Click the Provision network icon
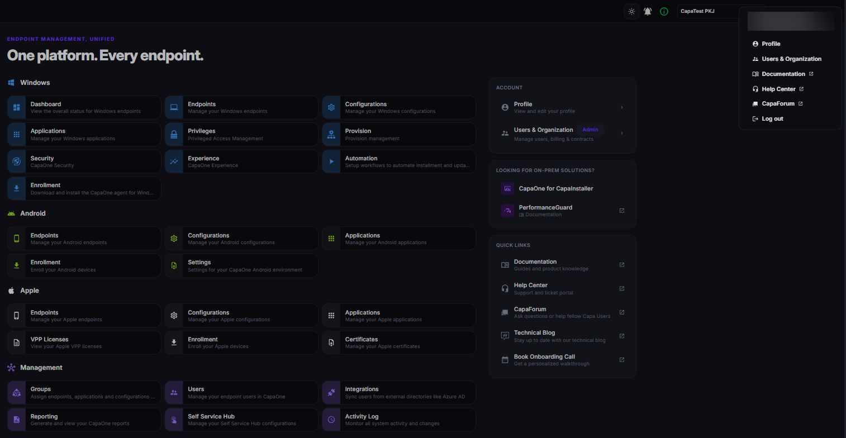 pyautogui.click(x=331, y=134)
